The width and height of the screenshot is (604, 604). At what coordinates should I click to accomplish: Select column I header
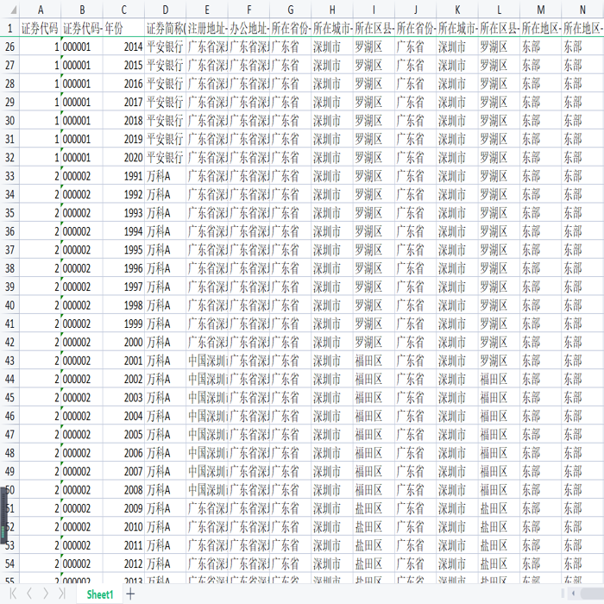[x=374, y=10]
